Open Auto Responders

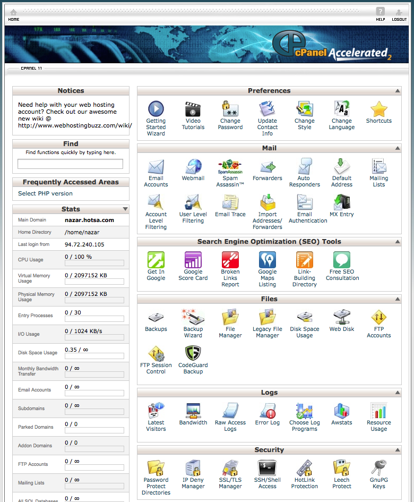[x=305, y=166]
